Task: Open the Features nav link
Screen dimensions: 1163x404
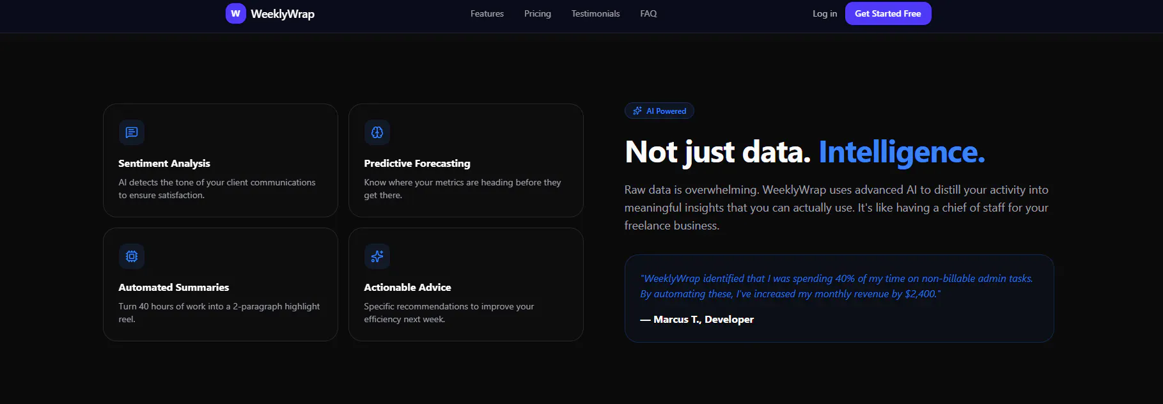Action: click(x=487, y=13)
